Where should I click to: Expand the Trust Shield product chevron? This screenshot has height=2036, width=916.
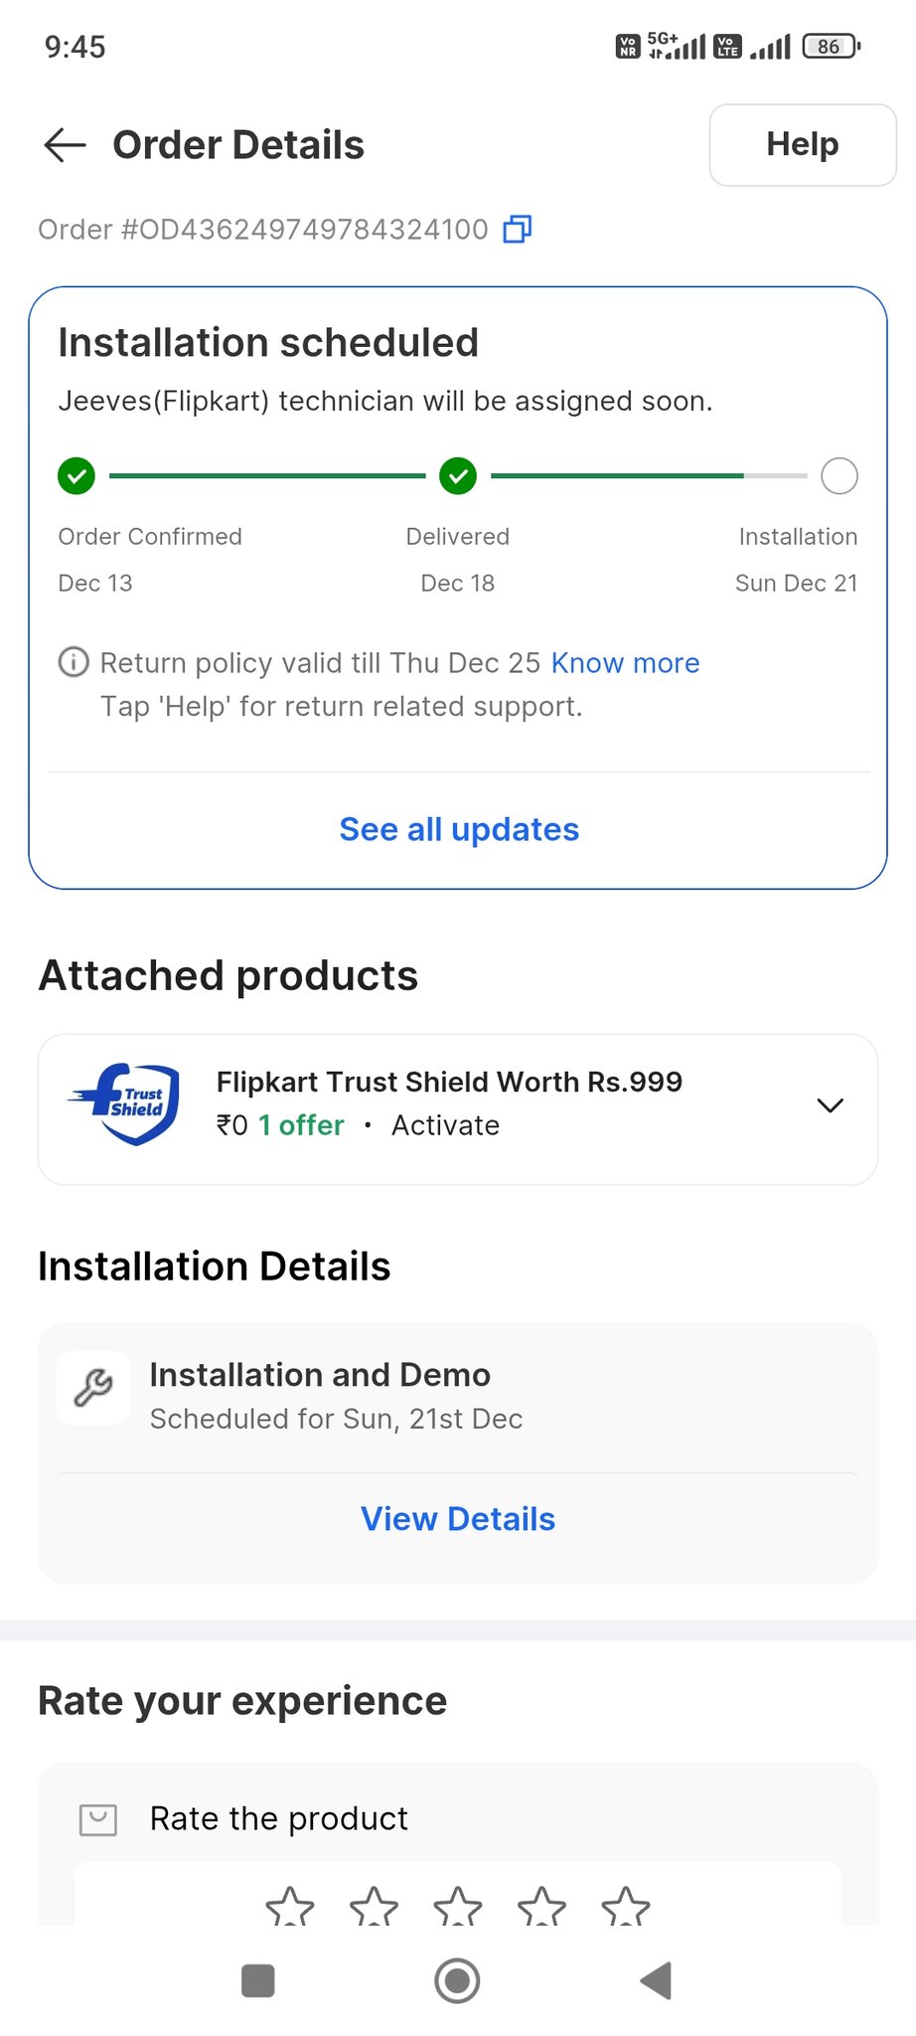[x=830, y=1105]
